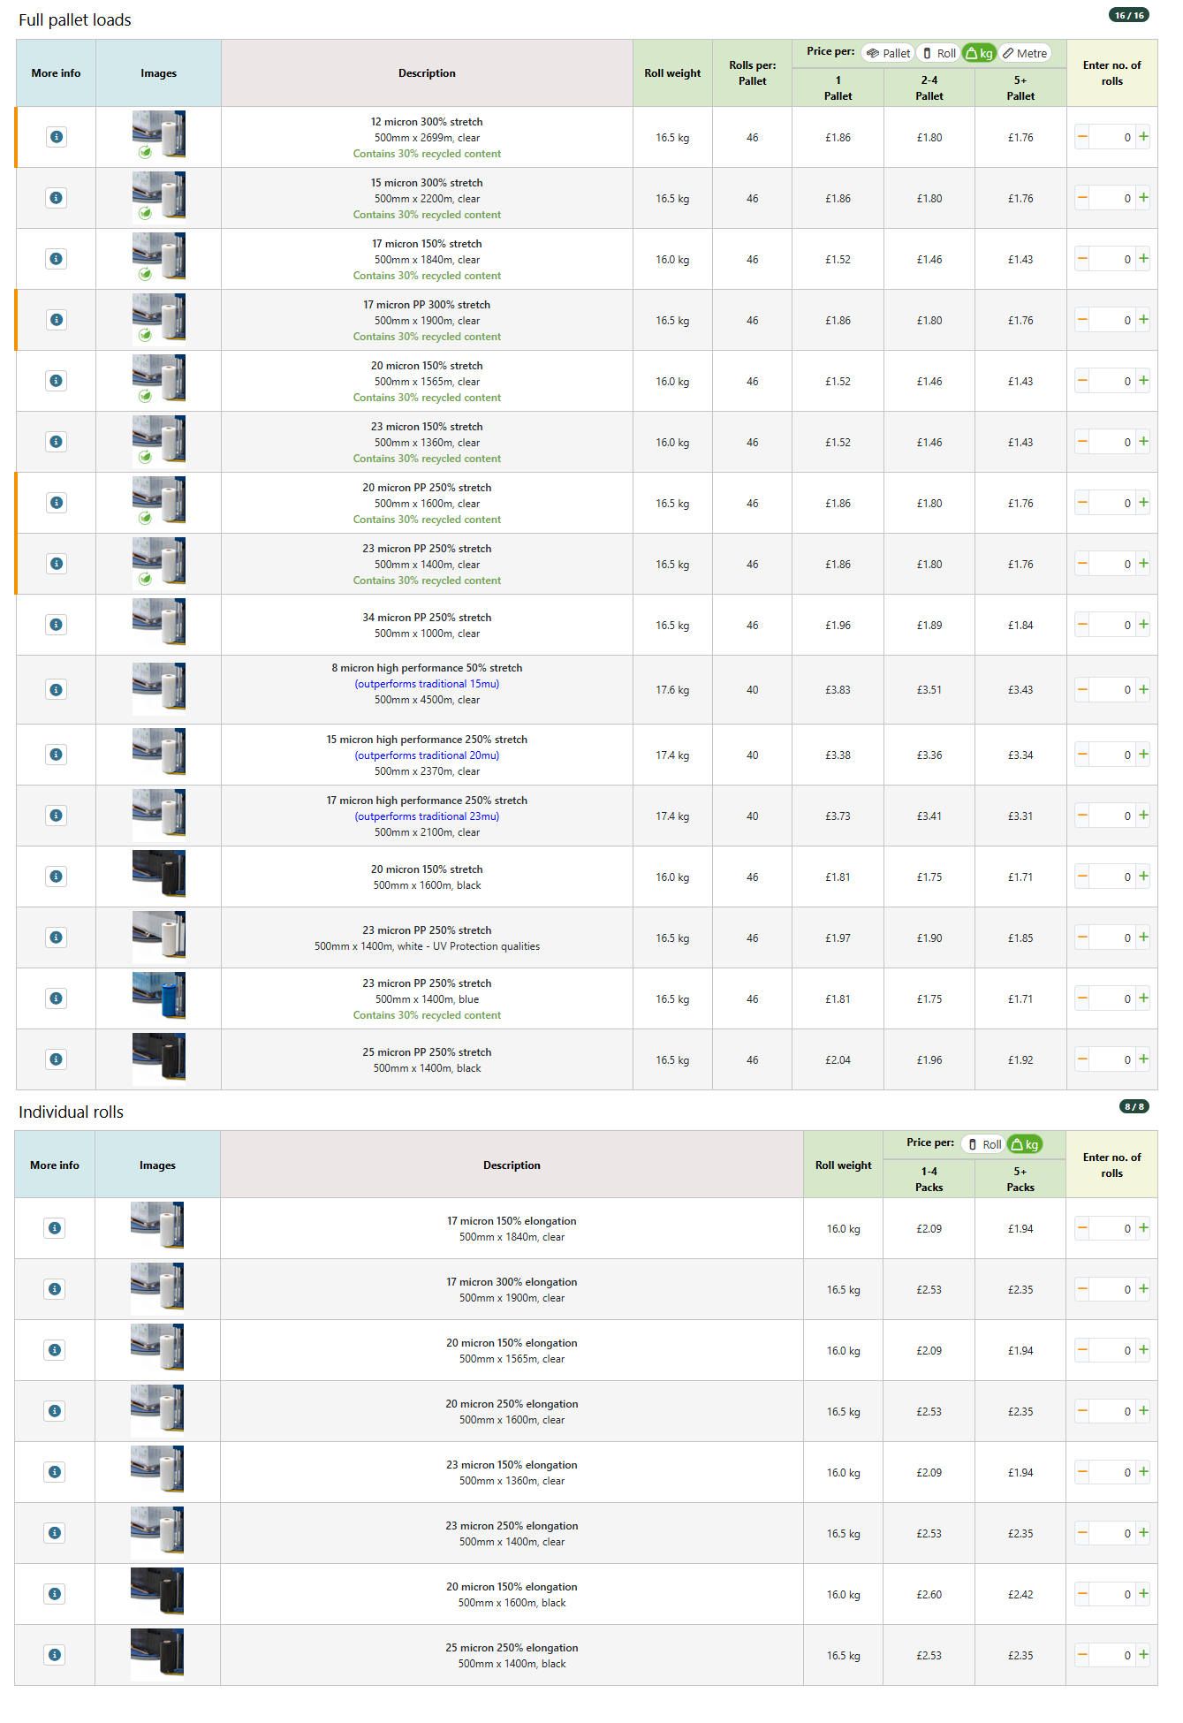Screen dimensions: 1183x1723
Task: Click '(outperforms traditional 23mu)' link
Action: (x=427, y=816)
